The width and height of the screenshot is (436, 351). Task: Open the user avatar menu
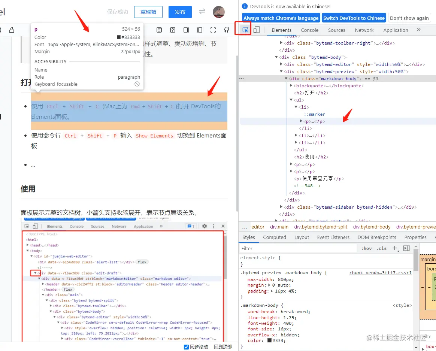218,12
